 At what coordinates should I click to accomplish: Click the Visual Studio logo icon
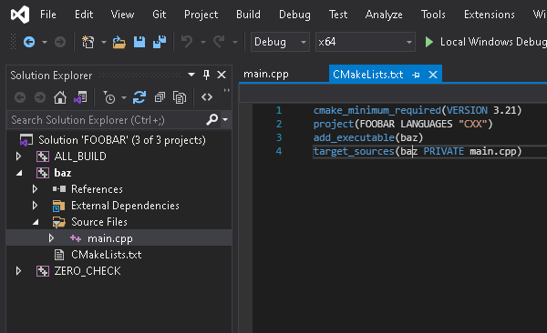20,15
